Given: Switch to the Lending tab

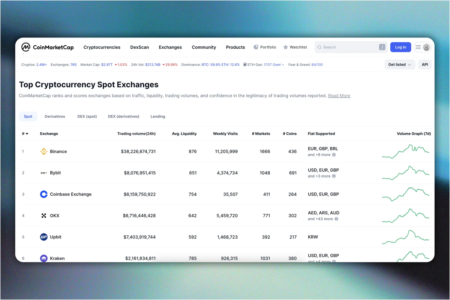Looking at the screenshot, I should 158,116.
